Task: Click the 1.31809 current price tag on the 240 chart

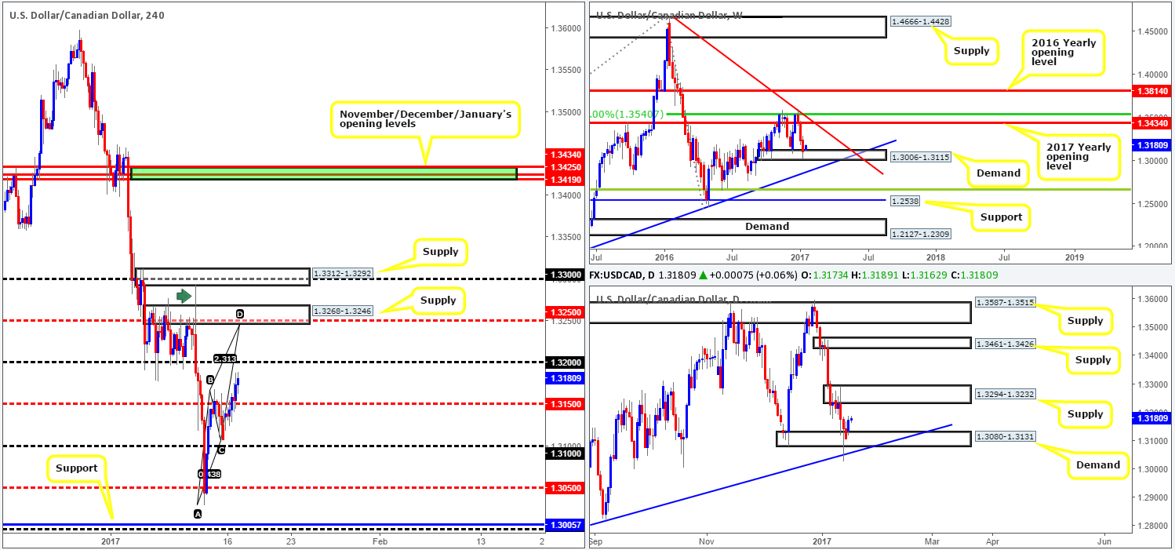Action: pyautogui.click(x=566, y=377)
